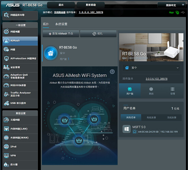
Task: Open firmware version link 3.0.0.6.102_38978 in panel
Action: (157, 79)
